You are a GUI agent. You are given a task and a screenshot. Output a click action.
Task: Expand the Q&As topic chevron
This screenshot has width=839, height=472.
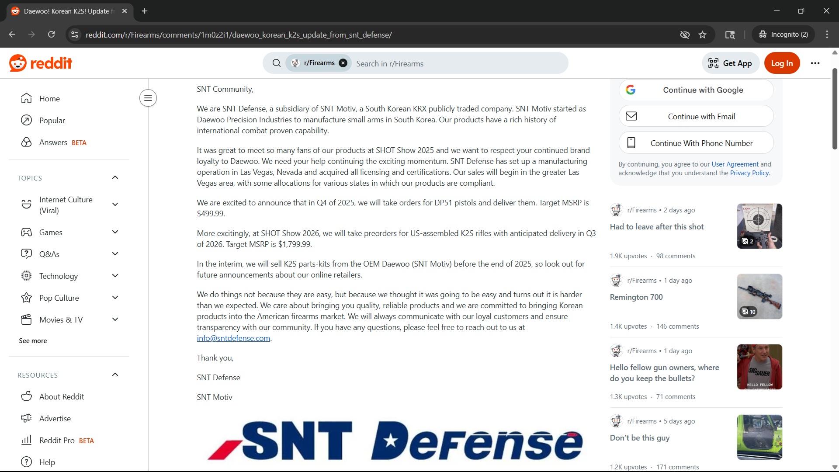[115, 254]
